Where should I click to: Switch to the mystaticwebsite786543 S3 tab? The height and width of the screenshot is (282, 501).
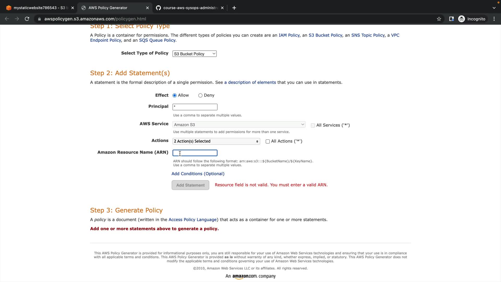tap(39, 8)
